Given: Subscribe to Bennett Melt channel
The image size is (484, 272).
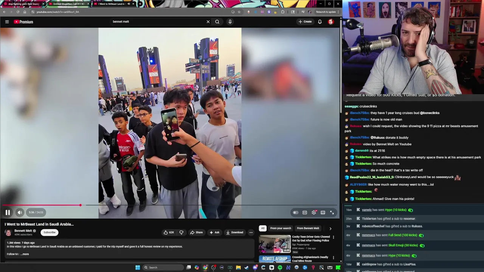Looking at the screenshot, I should [x=49, y=232].
